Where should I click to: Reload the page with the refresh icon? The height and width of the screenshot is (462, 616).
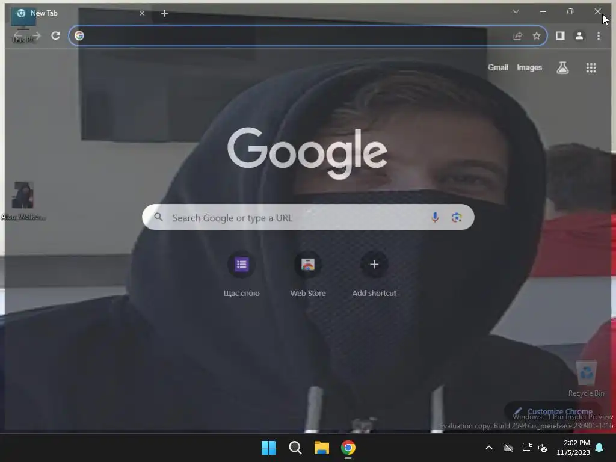(55, 35)
